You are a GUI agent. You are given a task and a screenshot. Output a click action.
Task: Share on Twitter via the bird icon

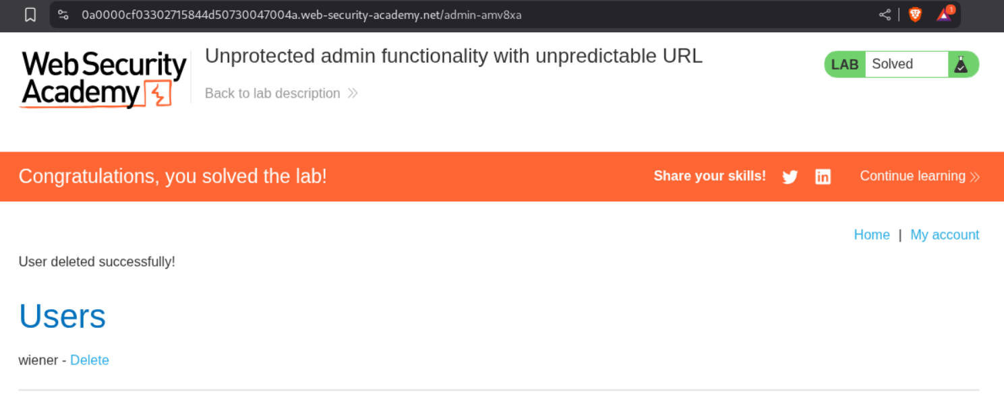tap(790, 177)
